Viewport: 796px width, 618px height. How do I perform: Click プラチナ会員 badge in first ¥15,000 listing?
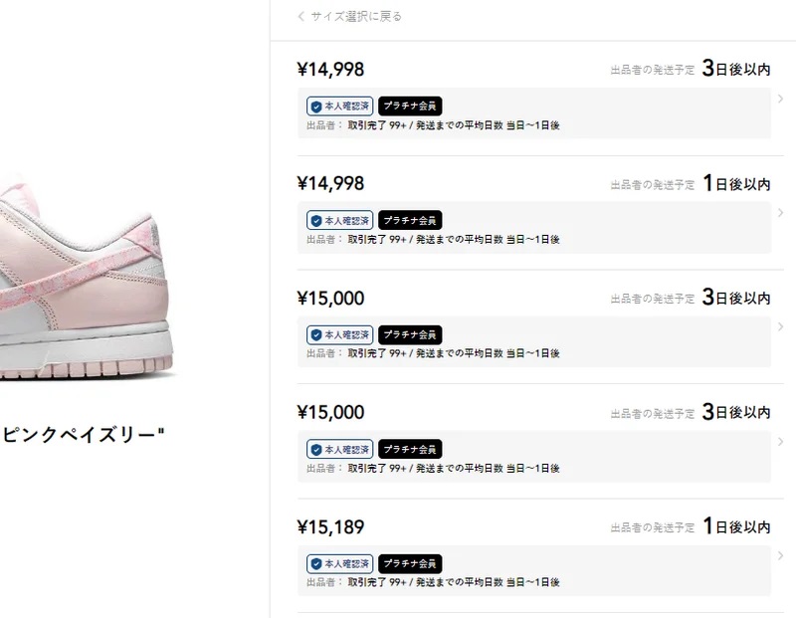[410, 334]
